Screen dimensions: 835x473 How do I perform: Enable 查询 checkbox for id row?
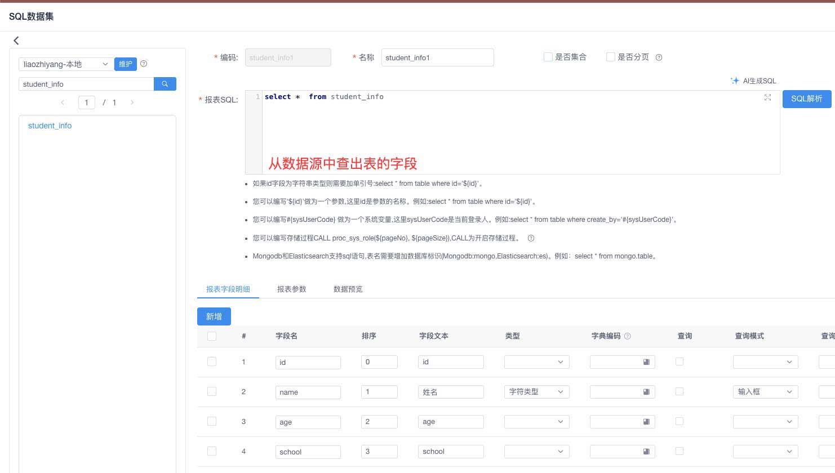click(x=679, y=362)
